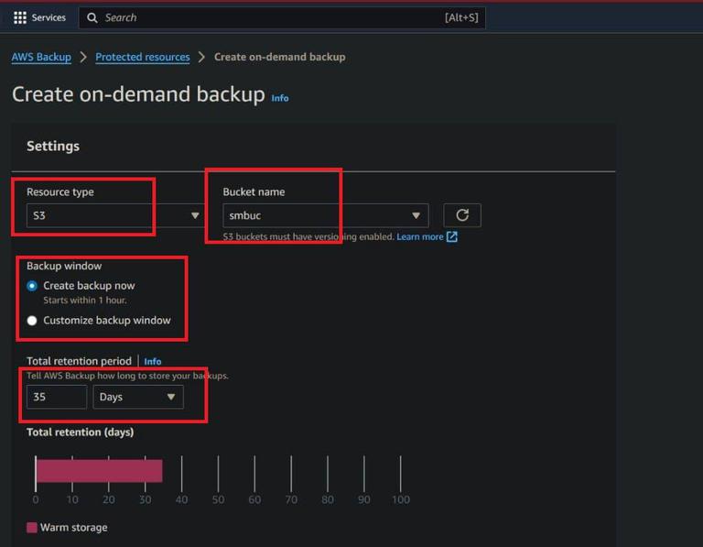The image size is (703, 547).
Task: Click the 'Total retention period' label
Action: [79, 361]
